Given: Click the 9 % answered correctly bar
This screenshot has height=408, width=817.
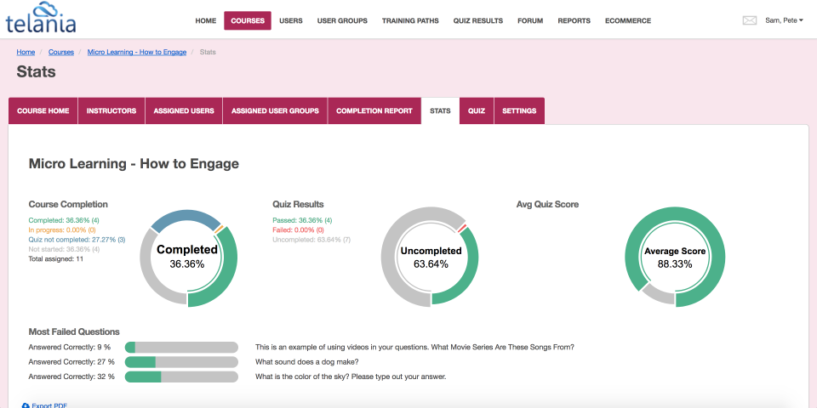Looking at the screenshot, I should click(x=181, y=347).
